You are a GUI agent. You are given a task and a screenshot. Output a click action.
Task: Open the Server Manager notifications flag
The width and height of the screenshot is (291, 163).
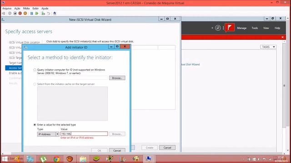point(230,28)
